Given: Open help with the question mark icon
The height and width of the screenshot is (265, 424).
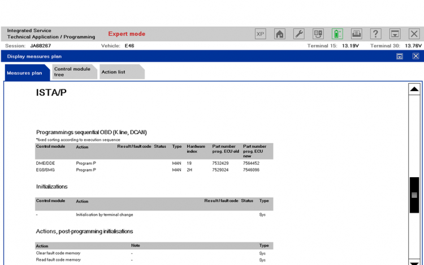Looking at the screenshot, I should pyautogui.click(x=375, y=34).
